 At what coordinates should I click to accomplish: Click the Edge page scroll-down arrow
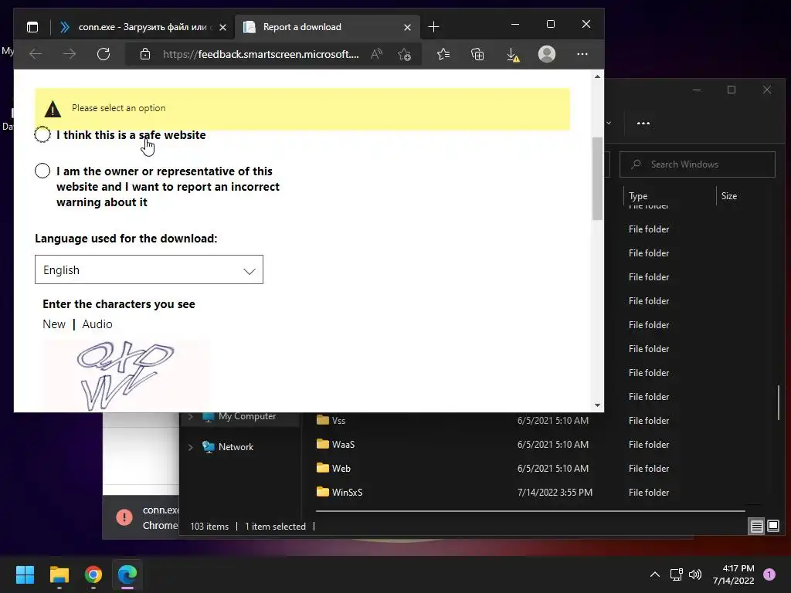point(597,405)
